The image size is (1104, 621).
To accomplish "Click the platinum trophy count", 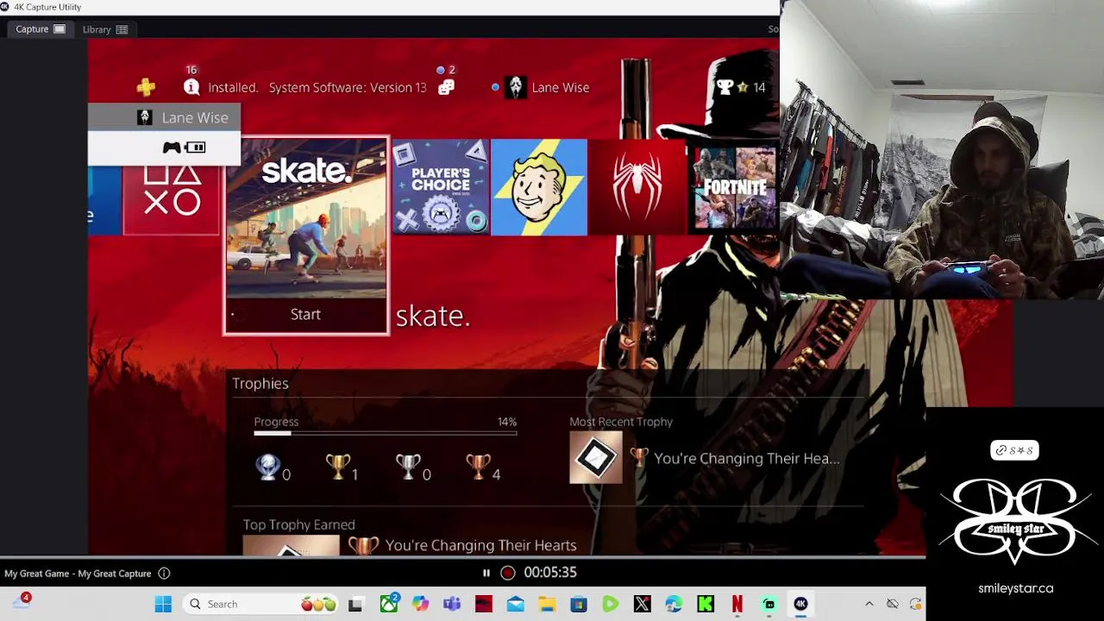I will click(x=273, y=468).
